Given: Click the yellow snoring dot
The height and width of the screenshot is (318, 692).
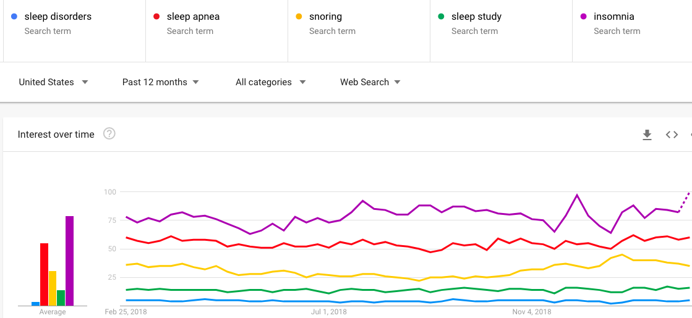Looking at the screenshot, I should pyautogui.click(x=299, y=17).
